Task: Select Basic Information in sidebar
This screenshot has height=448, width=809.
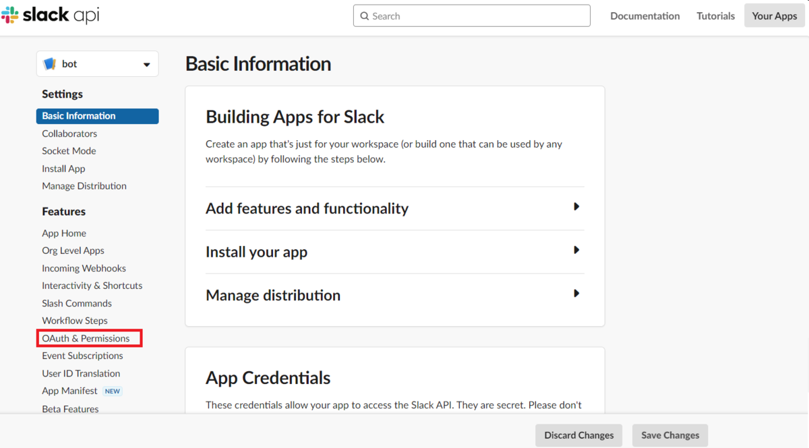Action: click(x=79, y=116)
